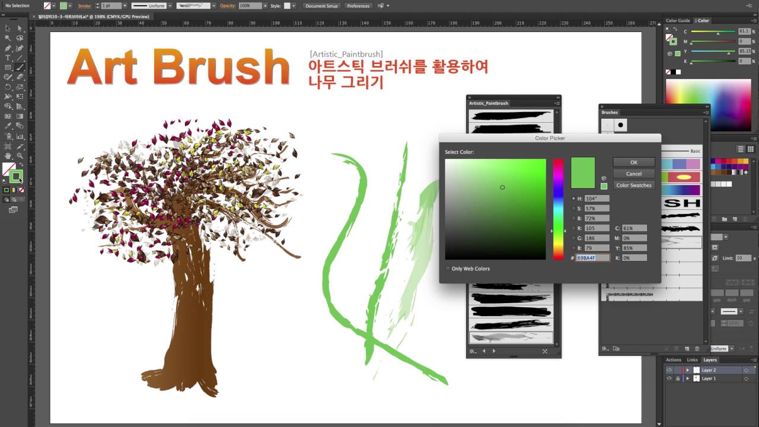Toggle visibility of Layer 2
The image size is (759, 427).
tap(669, 370)
